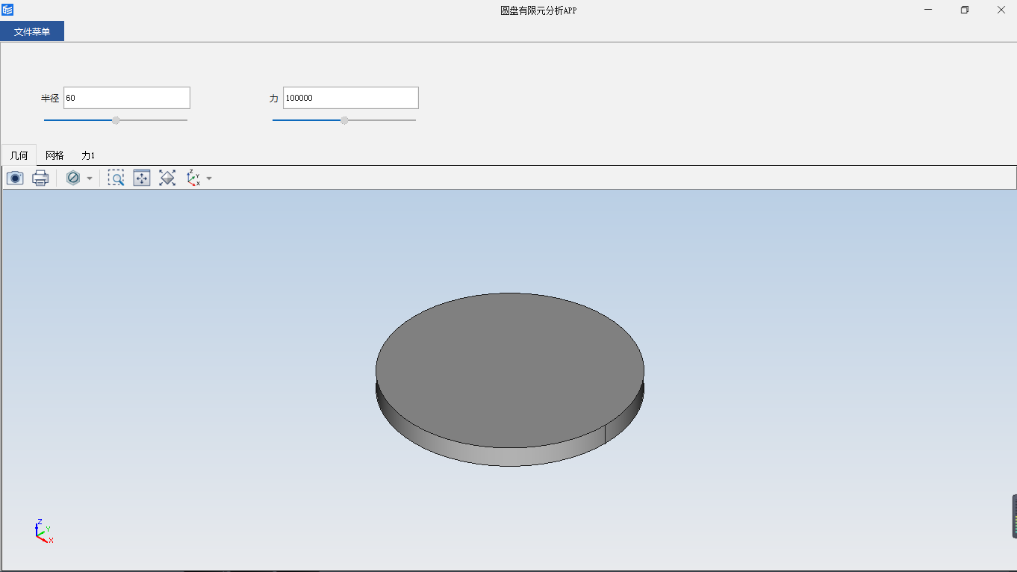Screen dimensions: 1017x572
Task: Open the dropdown arrow next to view axes
Action: coord(209,178)
